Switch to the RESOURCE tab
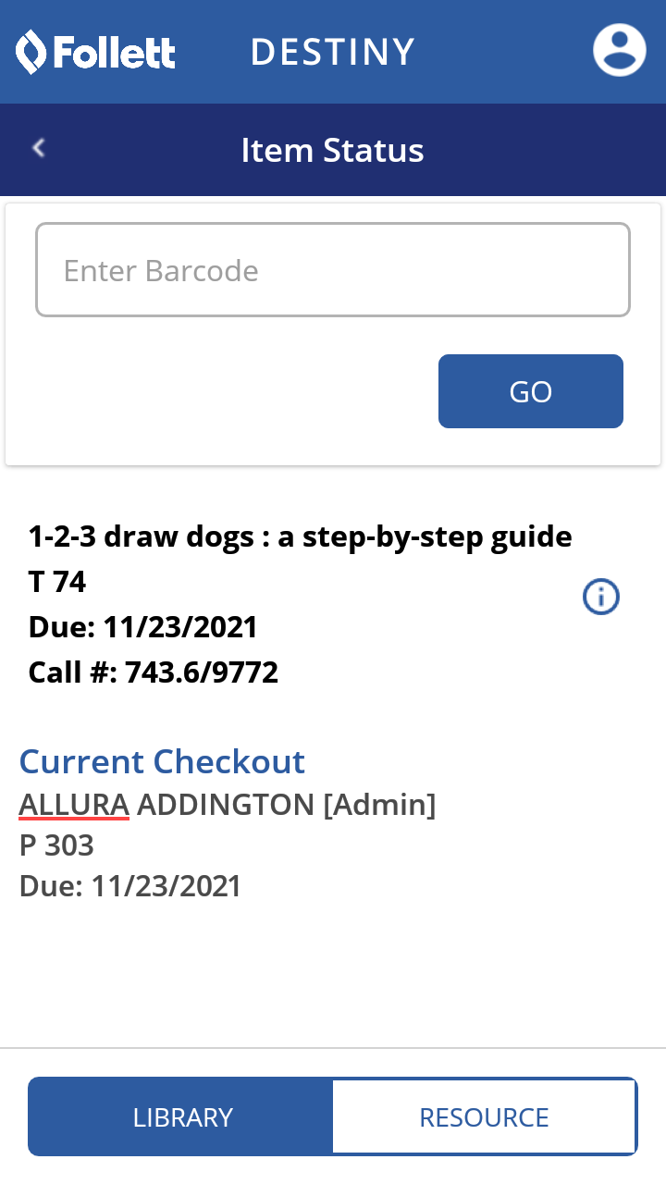The width and height of the screenshot is (666, 1184). (484, 1116)
